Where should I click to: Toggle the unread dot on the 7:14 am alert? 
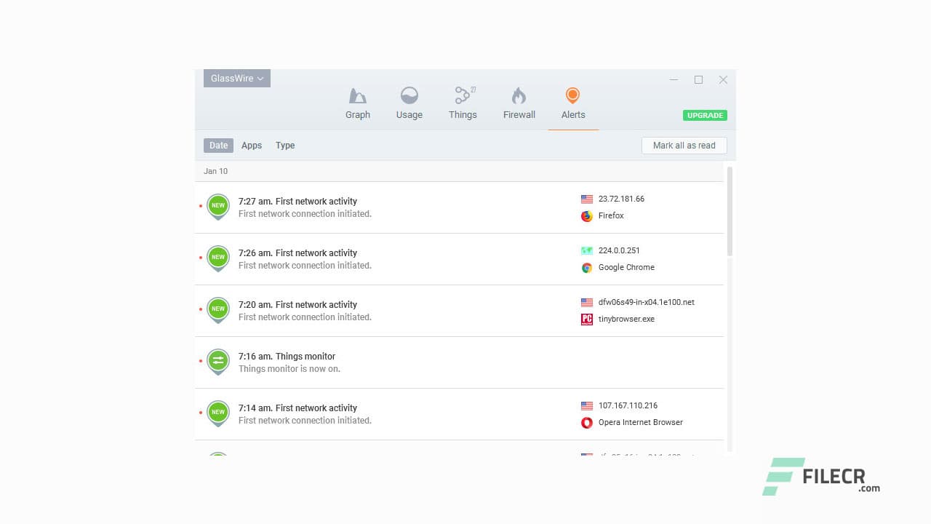coord(202,413)
